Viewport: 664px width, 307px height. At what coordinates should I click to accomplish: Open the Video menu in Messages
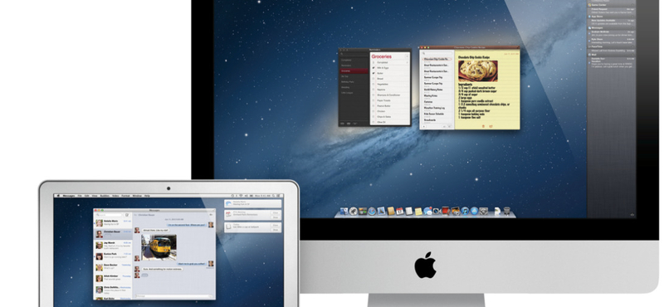pos(115,196)
